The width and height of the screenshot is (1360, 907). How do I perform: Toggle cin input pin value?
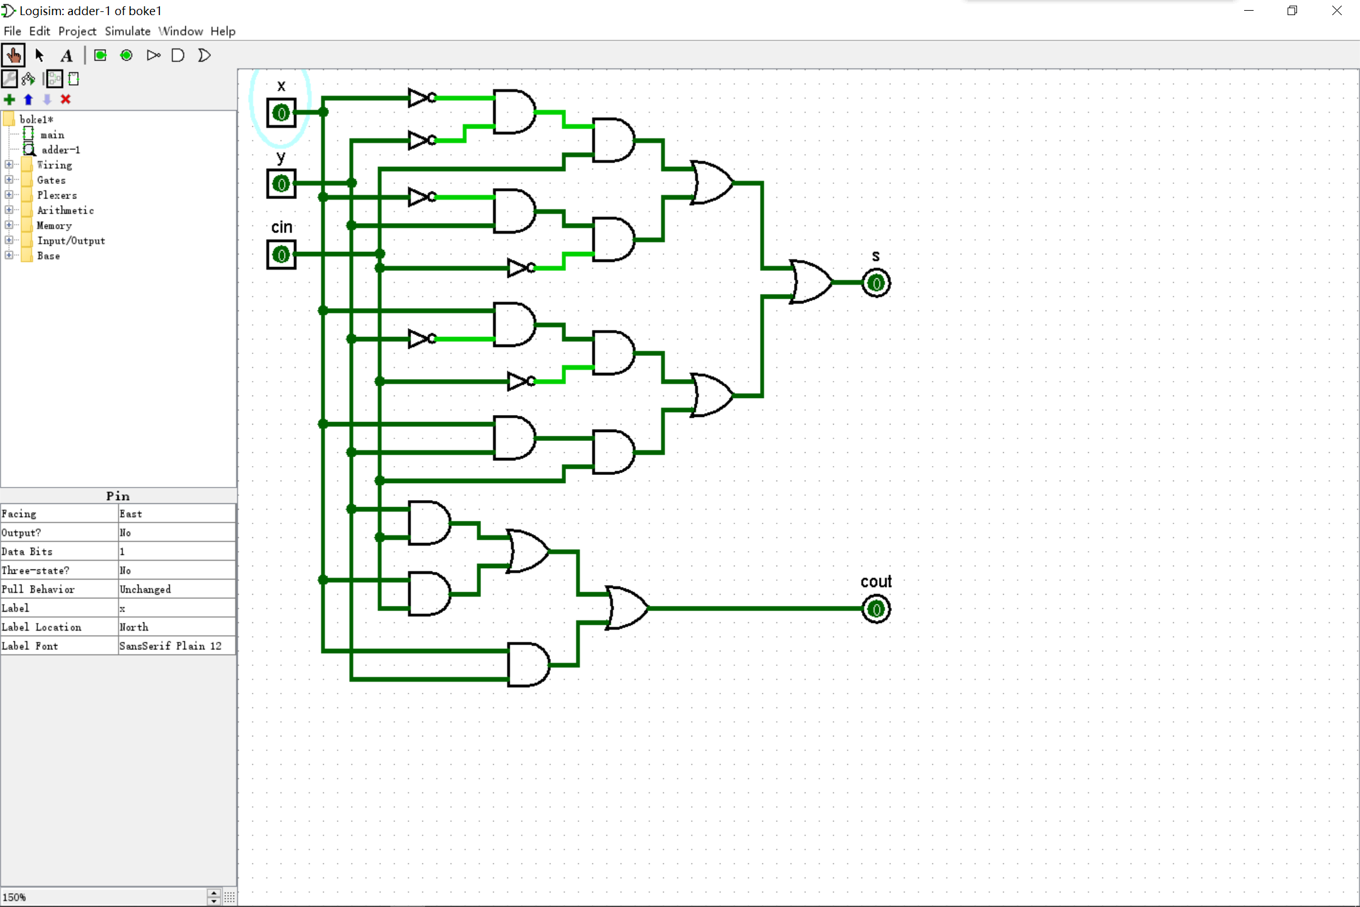281,254
